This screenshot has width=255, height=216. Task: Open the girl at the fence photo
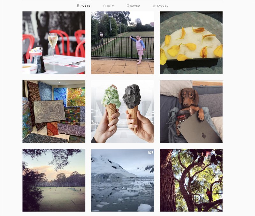pyautogui.click(x=122, y=43)
